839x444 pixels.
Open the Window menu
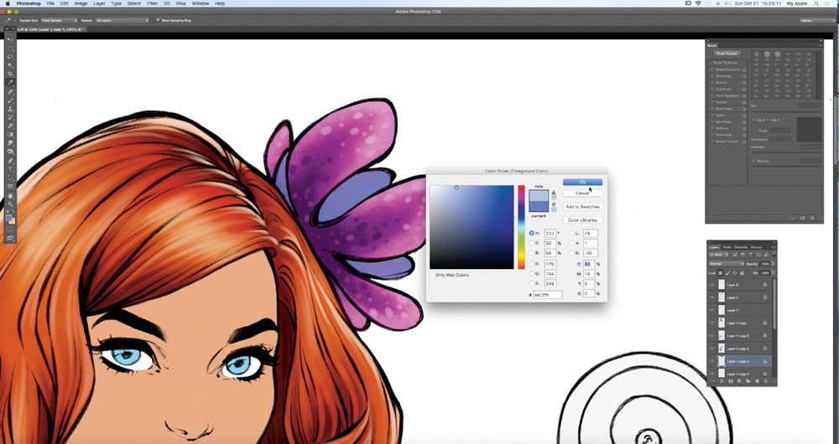pyautogui.click(x=201, y=3)
